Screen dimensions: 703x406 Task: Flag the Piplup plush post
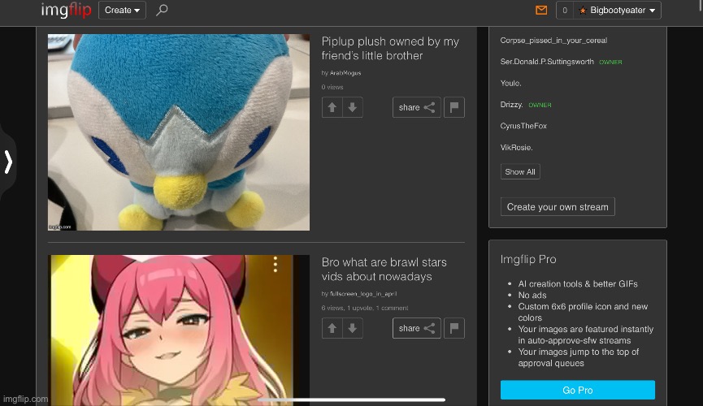tap(454, 107)
